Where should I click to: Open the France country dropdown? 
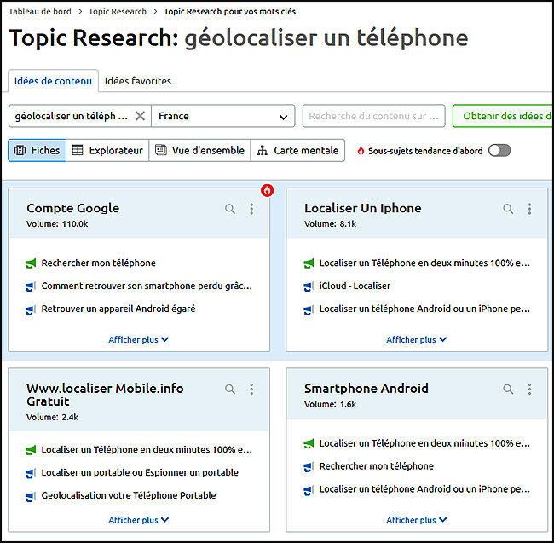[223, 116]
